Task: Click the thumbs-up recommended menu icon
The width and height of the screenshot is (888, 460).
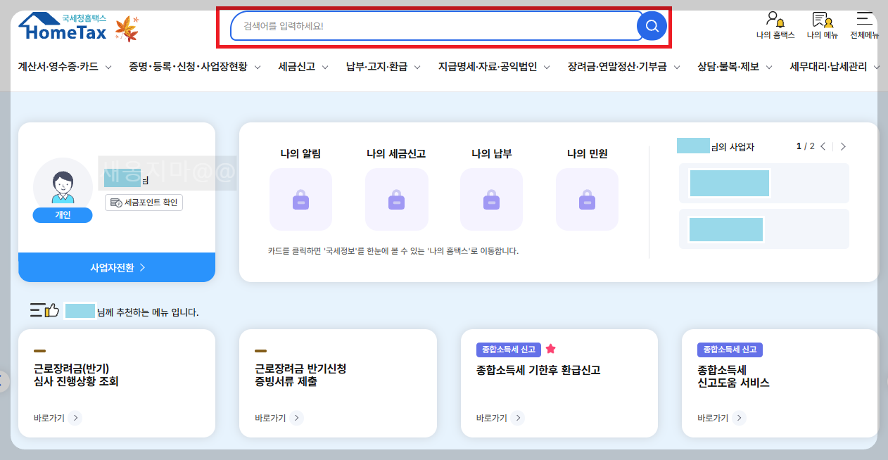Action: [44, 309]
